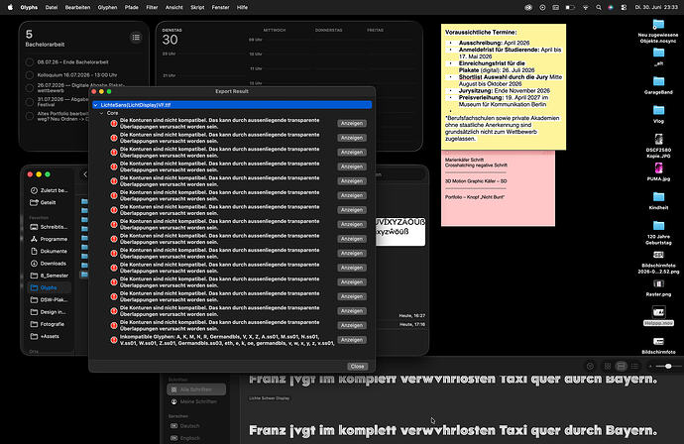
Task: Open Fotografie folder in Finder sidebar
Action: coord(49,324)
